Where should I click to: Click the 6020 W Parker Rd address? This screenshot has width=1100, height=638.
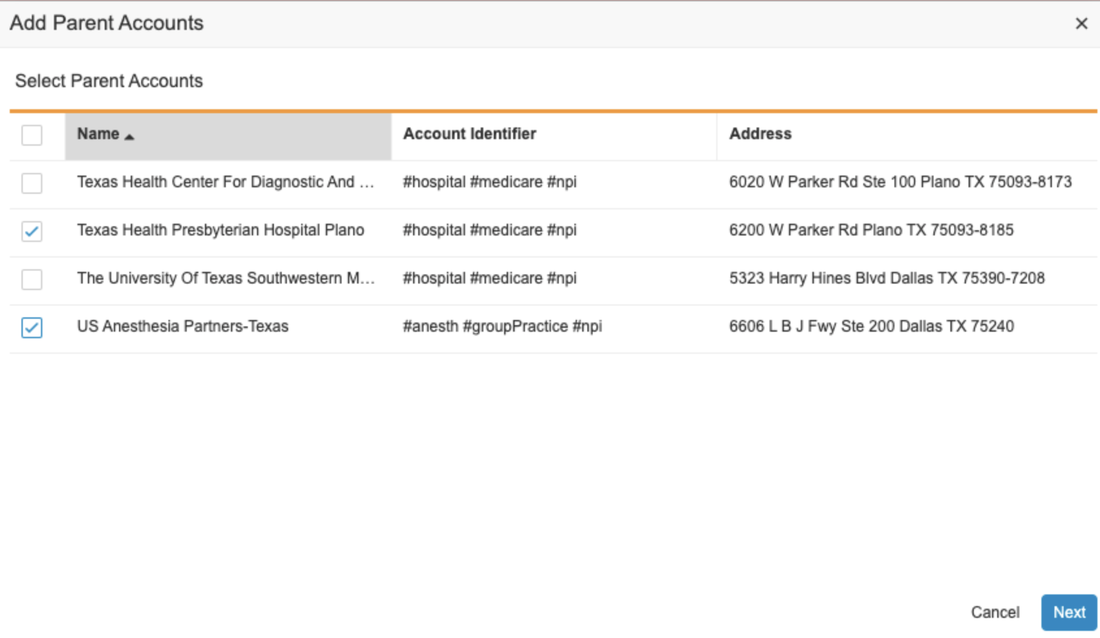pos(900,182)
